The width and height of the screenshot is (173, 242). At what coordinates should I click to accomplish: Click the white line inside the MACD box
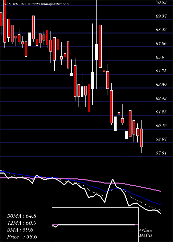(93, 225)
